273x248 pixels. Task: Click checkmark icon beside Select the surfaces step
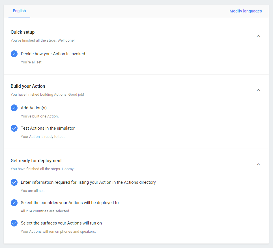click(14, 223)
